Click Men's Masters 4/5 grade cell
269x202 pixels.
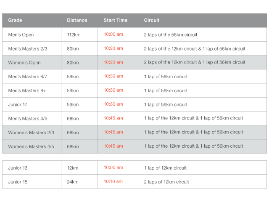pos(28,118)
